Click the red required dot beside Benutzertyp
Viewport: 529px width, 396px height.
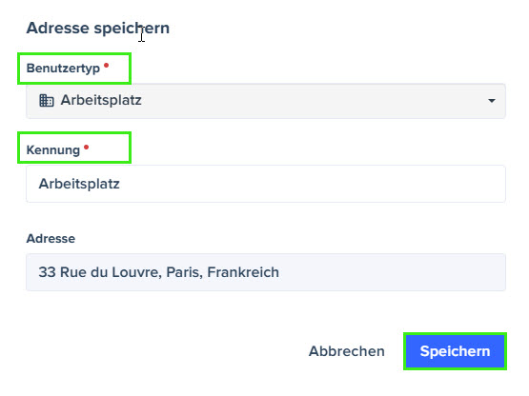pos(106,65)
